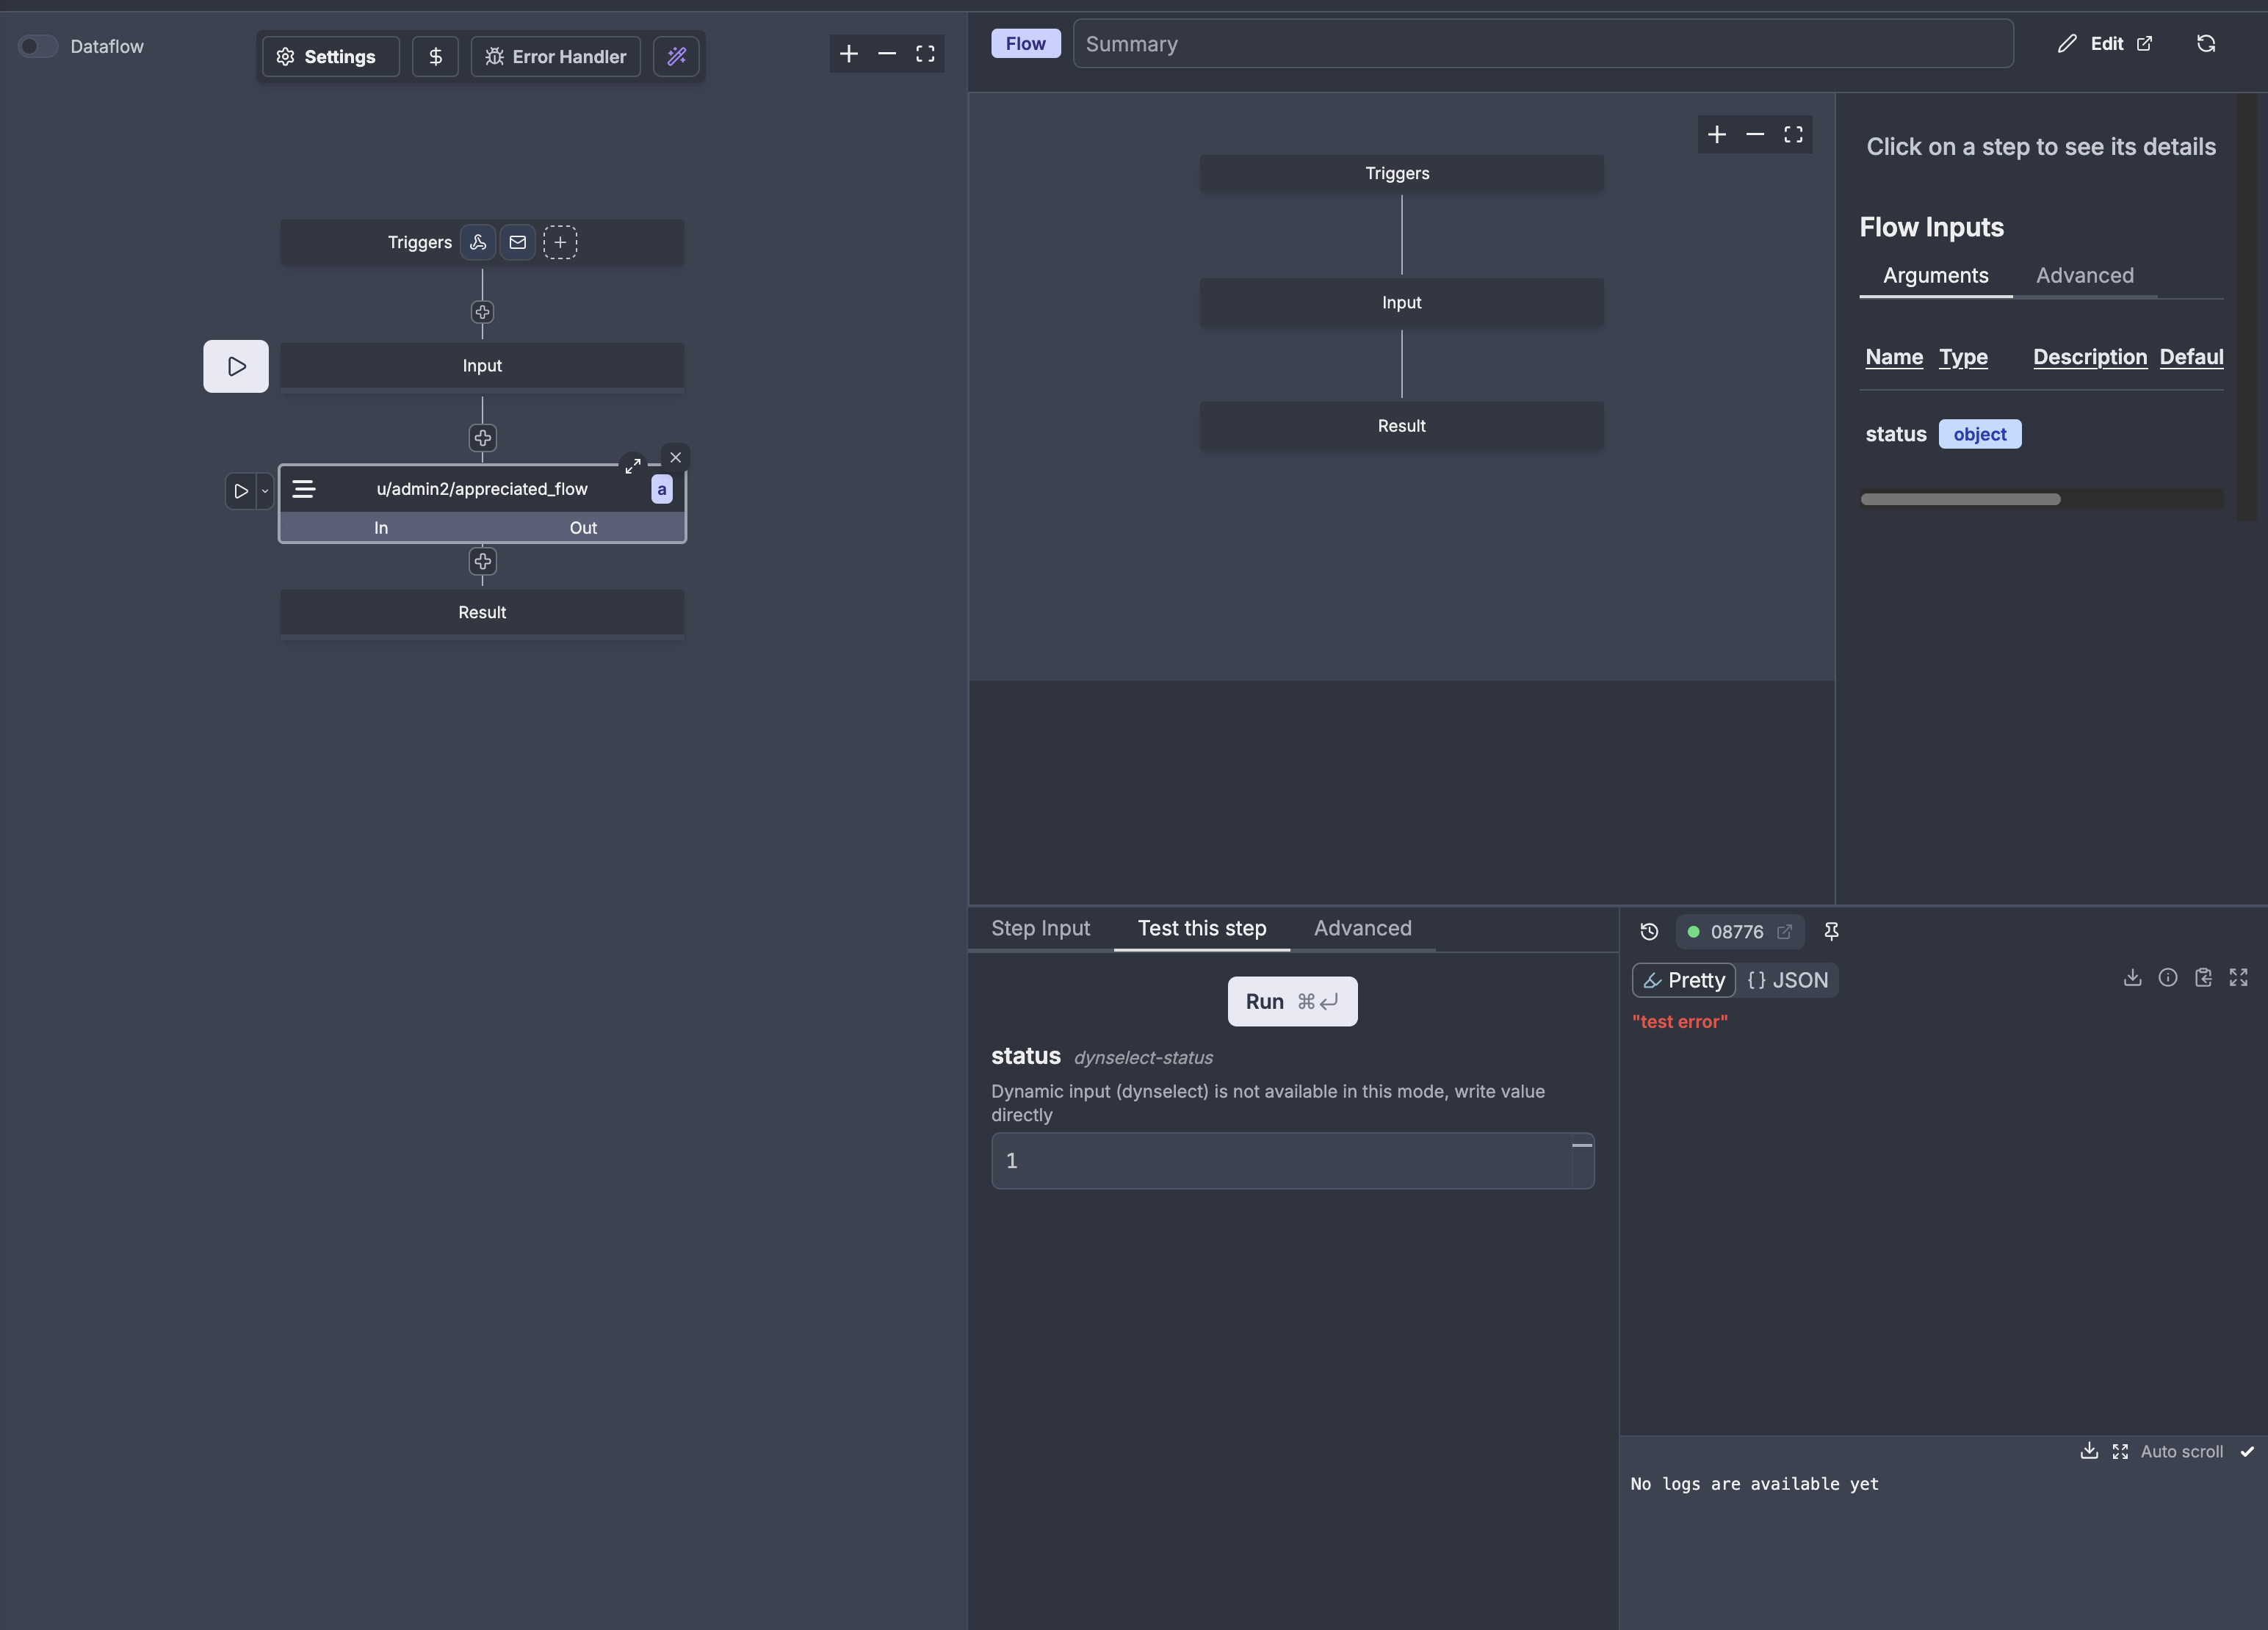
Task: Click the webhook trigger icon
Action: (478, 242)
